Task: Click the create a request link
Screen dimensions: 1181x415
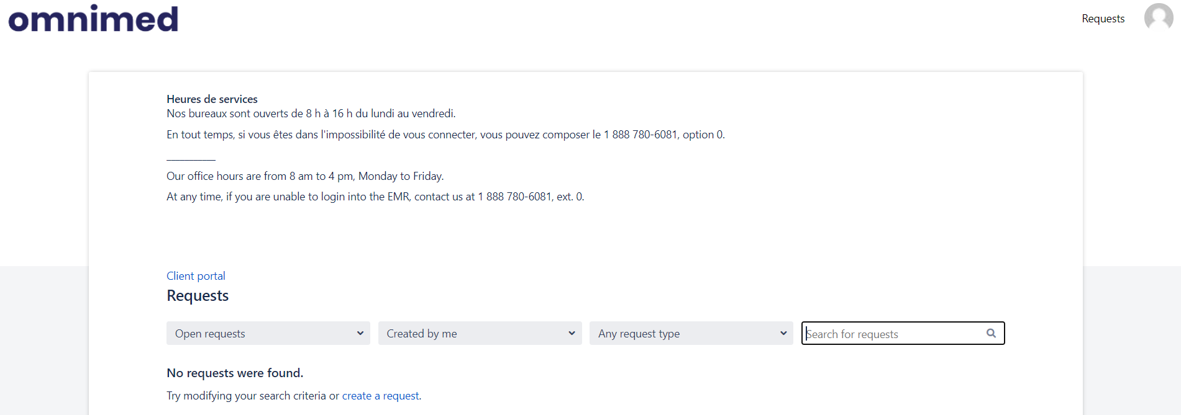Action: pos(381,396)
